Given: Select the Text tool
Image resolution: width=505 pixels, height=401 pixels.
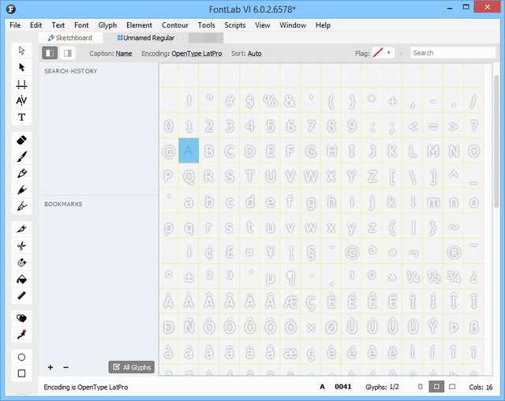Looking at the screenshot, I should (21, 118).
